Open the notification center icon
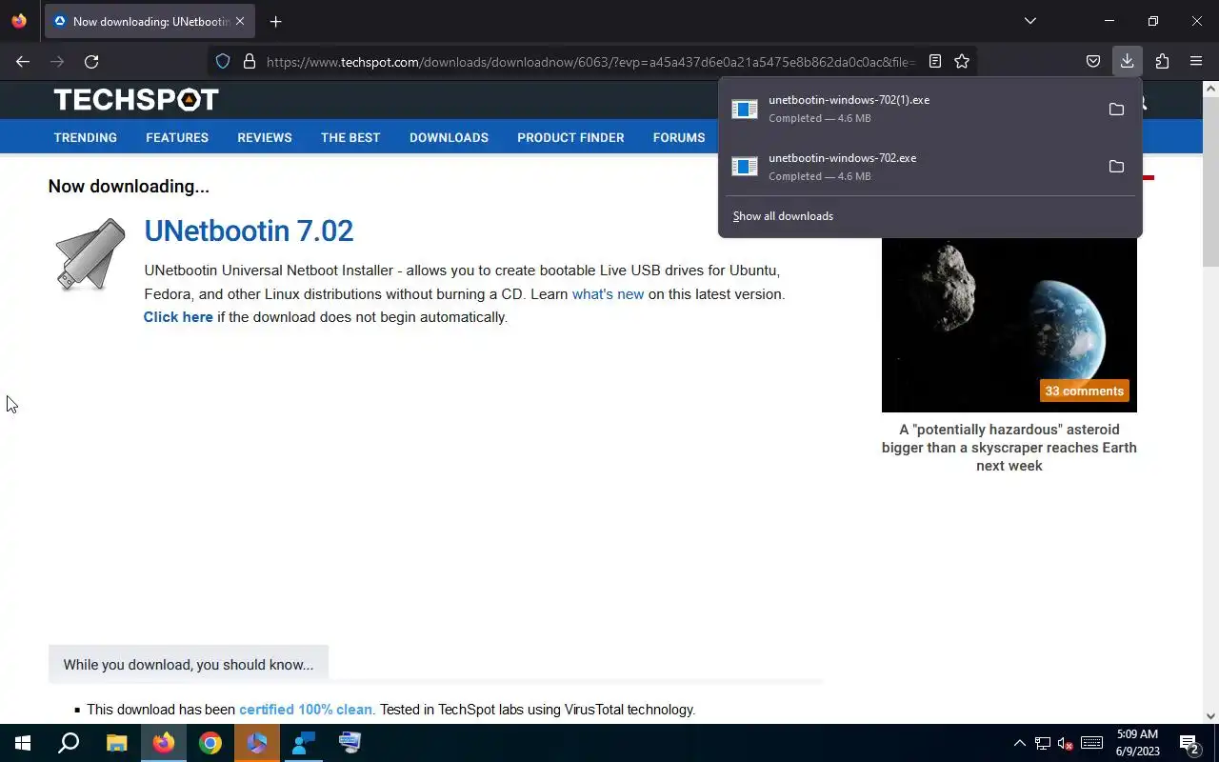Viewport: 1219px width, 762px height. coord(1189,743)
